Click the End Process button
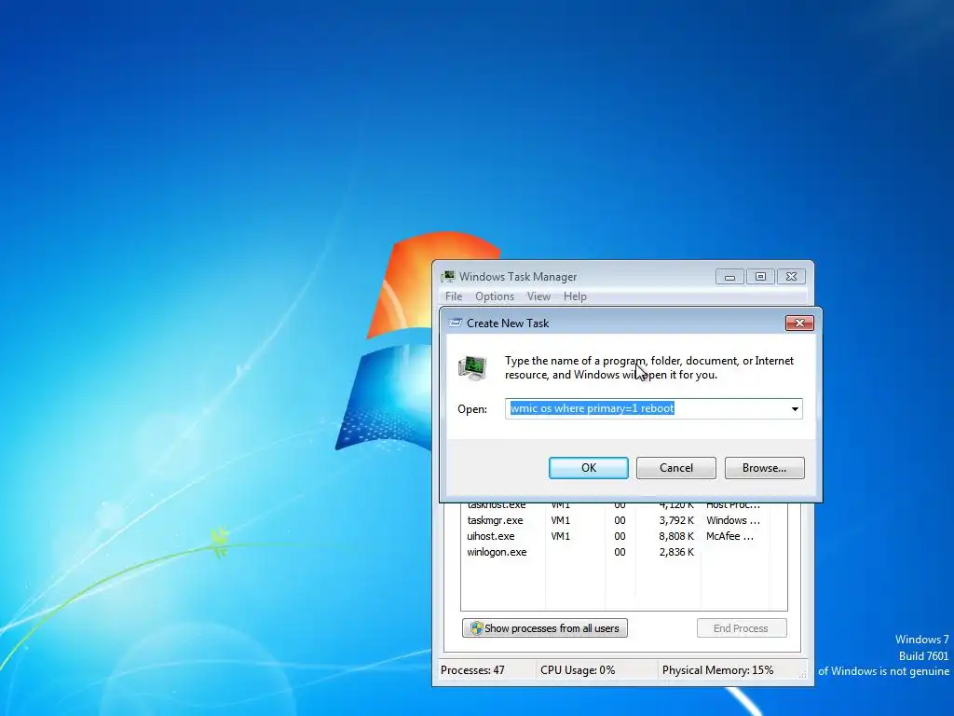This screenshot has width=954, height=716. click(741, 628)
